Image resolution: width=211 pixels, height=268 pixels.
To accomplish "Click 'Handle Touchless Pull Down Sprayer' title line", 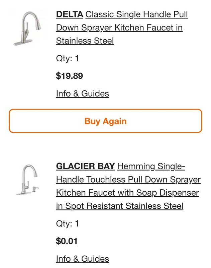I will tap(128, 180).
